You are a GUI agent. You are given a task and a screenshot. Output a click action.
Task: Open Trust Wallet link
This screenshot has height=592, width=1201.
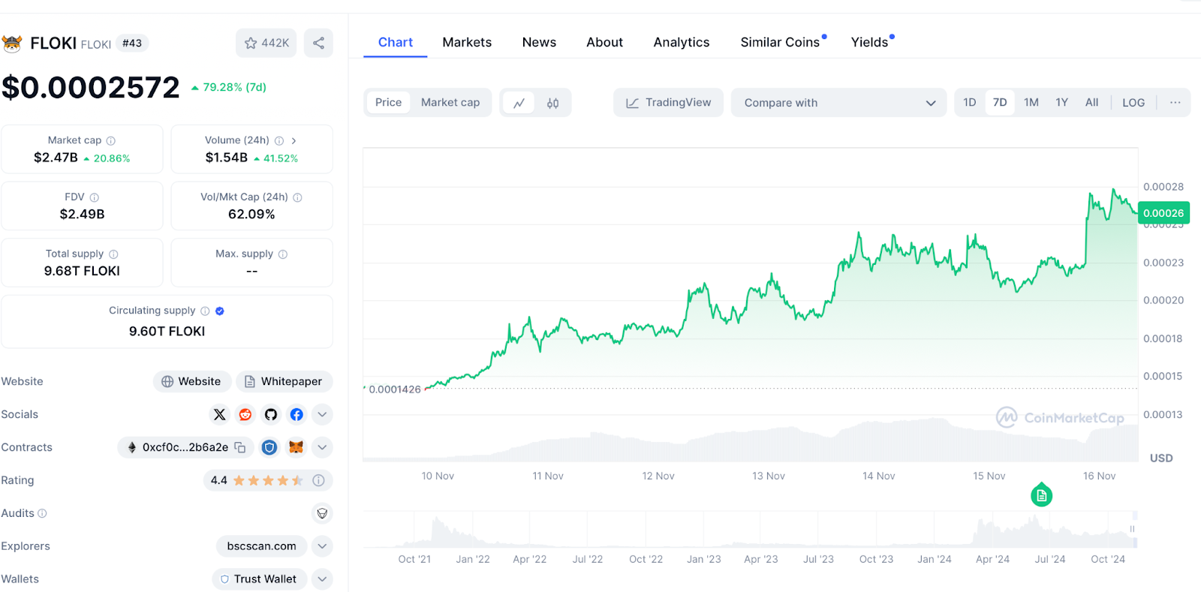(259, 579)
